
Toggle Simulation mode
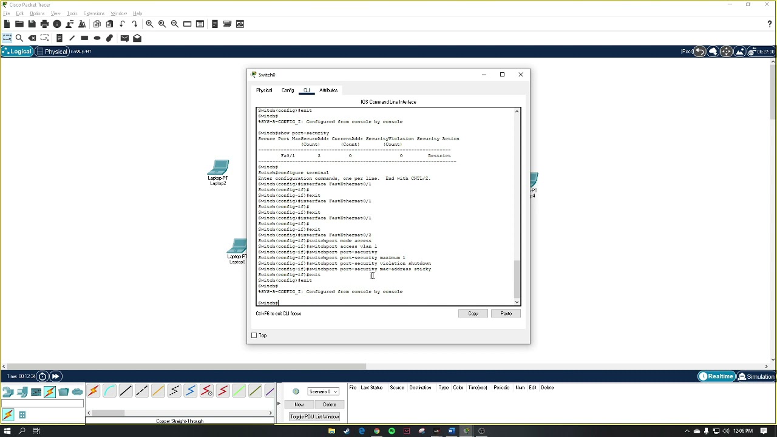[x=756, y=377]
